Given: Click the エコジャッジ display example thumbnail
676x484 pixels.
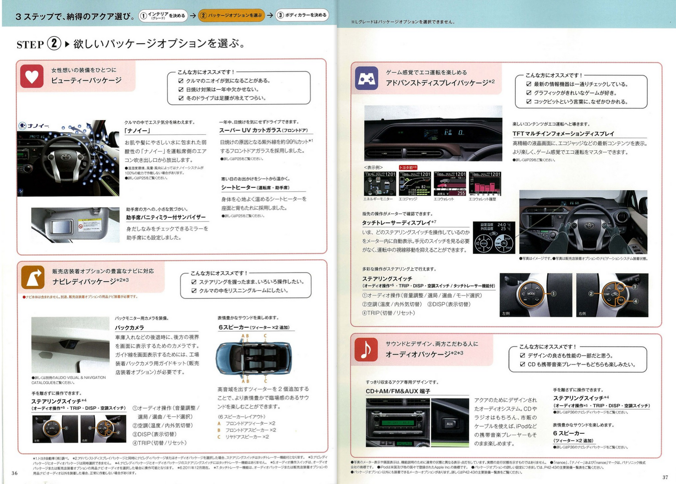Looking at the screenshot, I should (x=414, y=184).
